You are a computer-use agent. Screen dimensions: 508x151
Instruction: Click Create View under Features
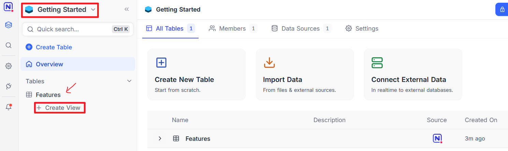click(59, 108)
